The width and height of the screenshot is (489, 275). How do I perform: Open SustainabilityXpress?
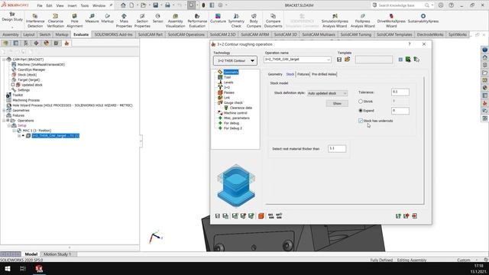click(x=423, y=18)
